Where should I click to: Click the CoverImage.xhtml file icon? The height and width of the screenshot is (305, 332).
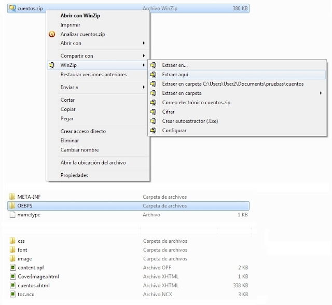tap(12, 276)
